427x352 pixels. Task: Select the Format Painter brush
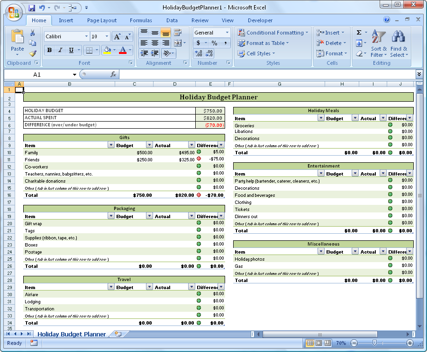pyautogui.click(x=33, y=53)
